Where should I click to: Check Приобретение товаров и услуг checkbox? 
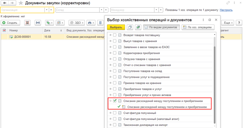pyautogui.click(x=114, y=89)
